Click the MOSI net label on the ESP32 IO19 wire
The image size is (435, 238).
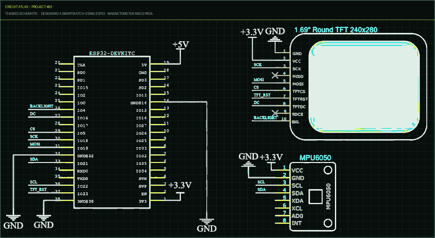(35, 144)
